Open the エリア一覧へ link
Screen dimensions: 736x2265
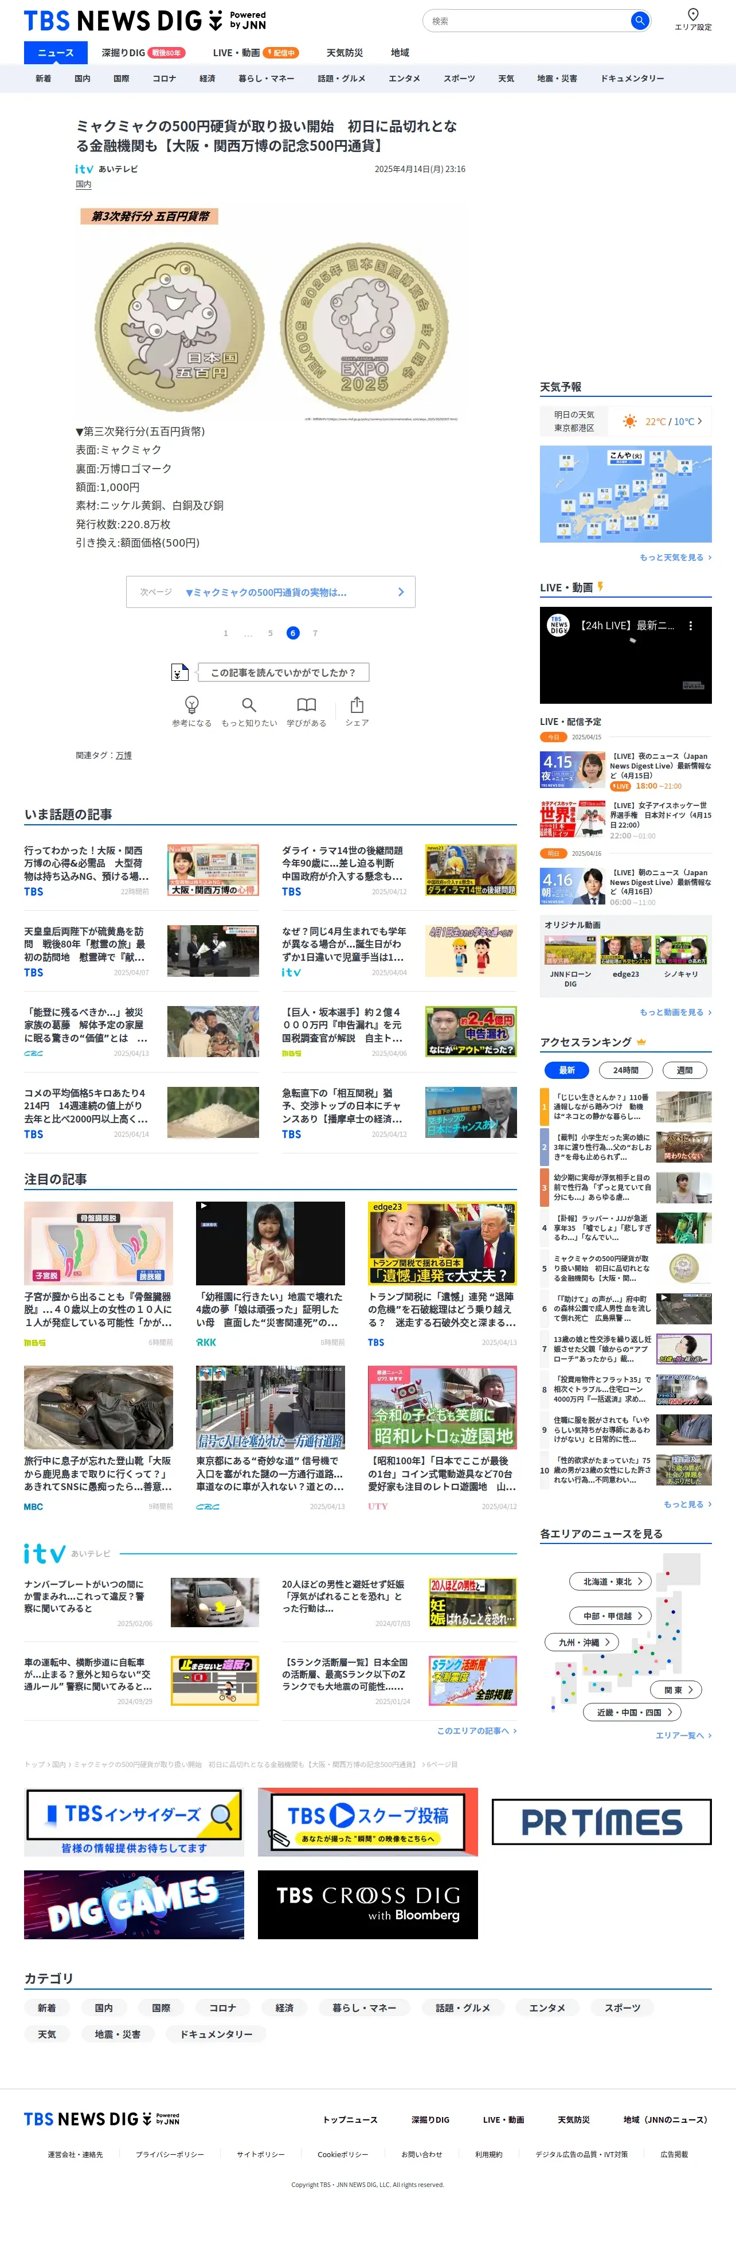point(683,1736)
